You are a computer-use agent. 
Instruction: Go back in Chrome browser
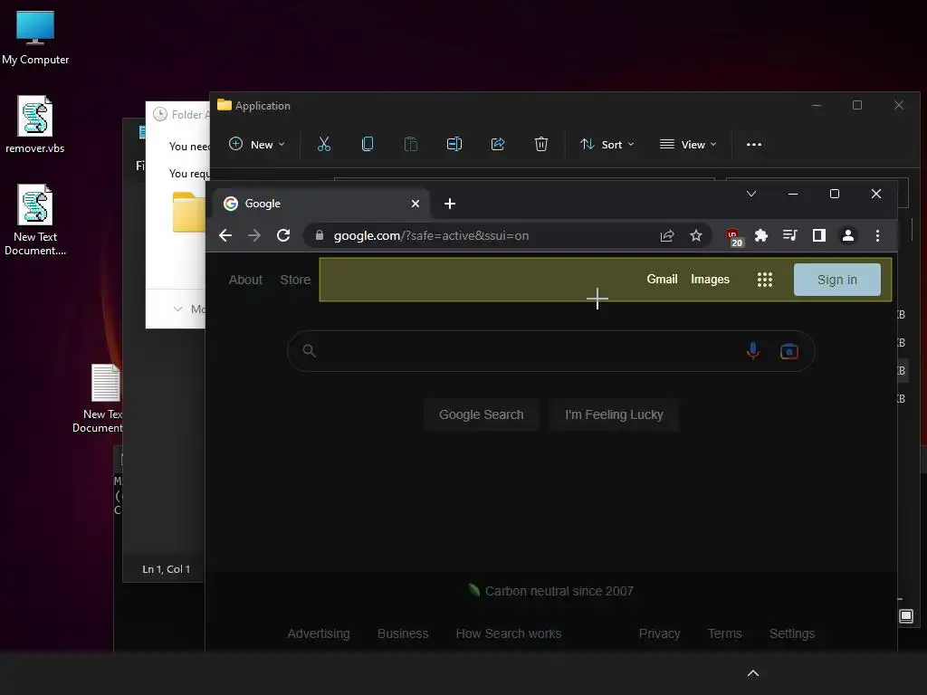pyautogui.click(x=225, y=236)
